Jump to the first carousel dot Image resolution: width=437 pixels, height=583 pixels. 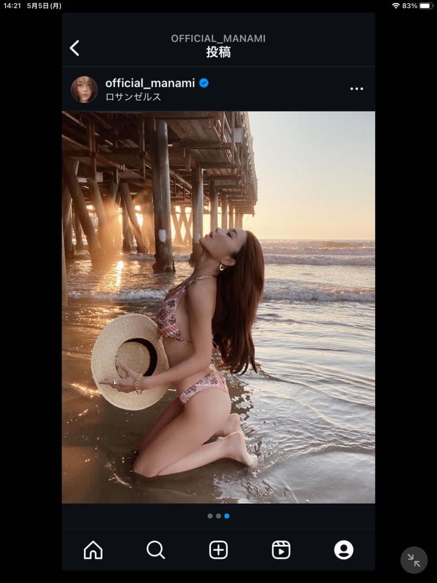(x=210, y=516)
